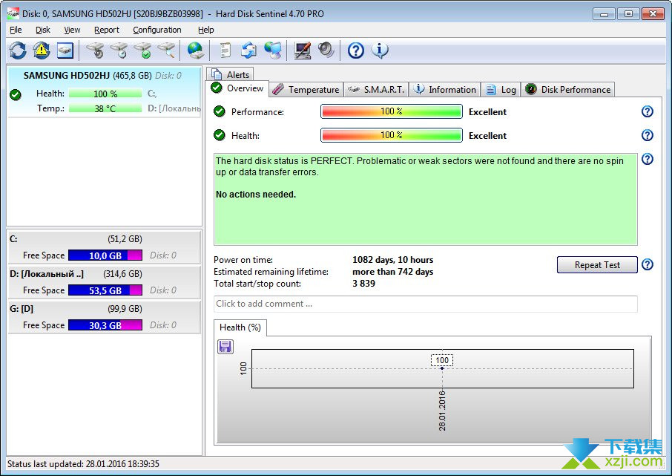Viewport: 672px width, 476px height.
Task: Click the globe with disk toolbar icon
Action: pyautogui.click(x=195, y=50)
